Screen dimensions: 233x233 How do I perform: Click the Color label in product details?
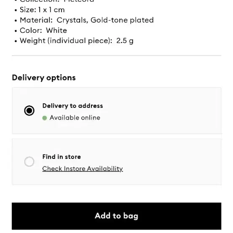pos(31,30)
